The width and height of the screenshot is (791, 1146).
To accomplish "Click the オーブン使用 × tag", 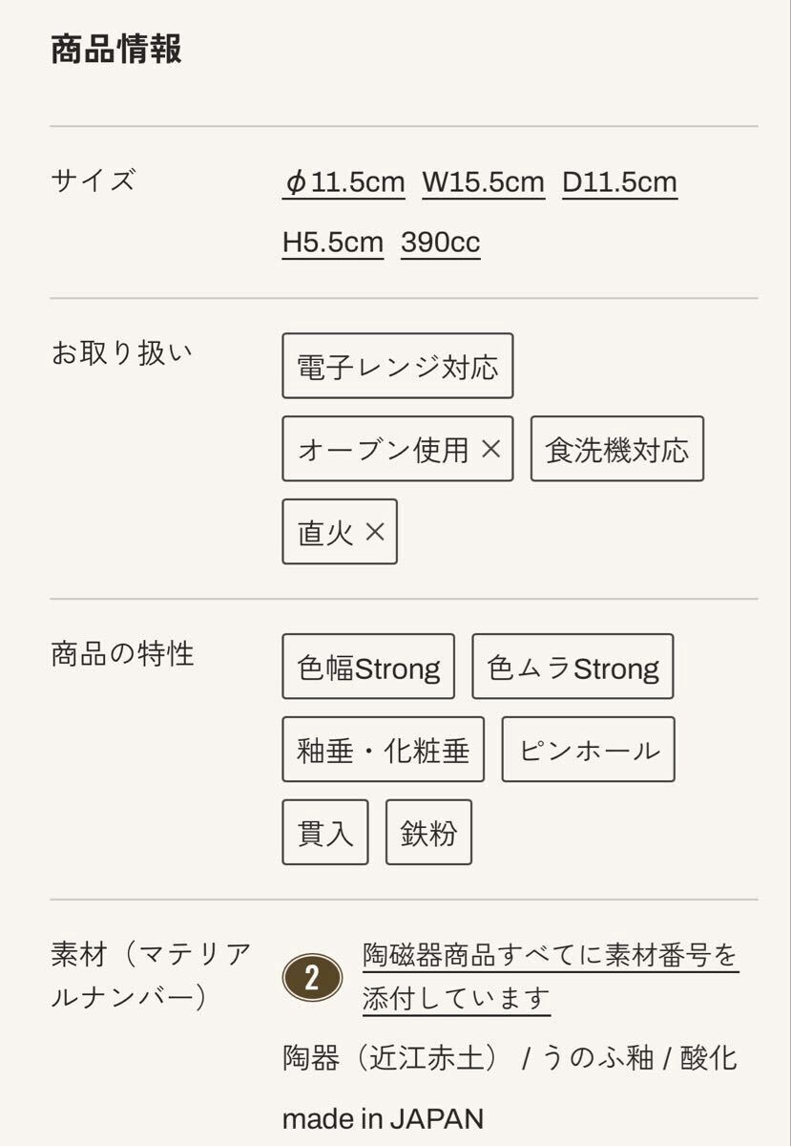I will pyautogui.click(x=397, y=449).
